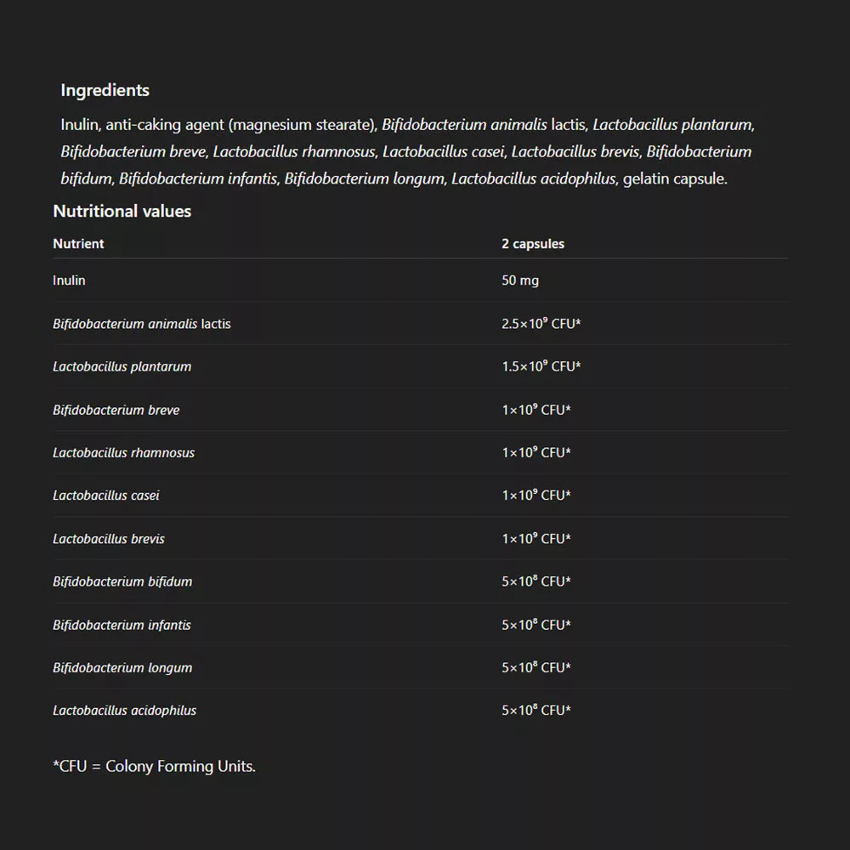This screenshot has width=850, height=850.
Task: Select the 2 capsules column header
Action: (x=532, y=244)
